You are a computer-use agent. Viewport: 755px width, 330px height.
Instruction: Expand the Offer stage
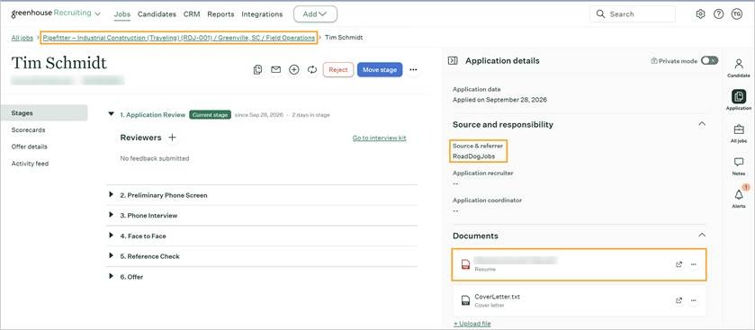112,277
